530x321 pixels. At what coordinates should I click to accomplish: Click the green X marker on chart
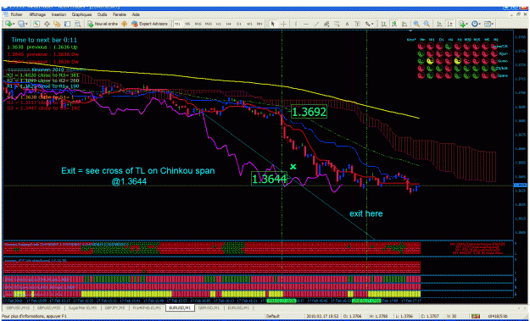293,166
